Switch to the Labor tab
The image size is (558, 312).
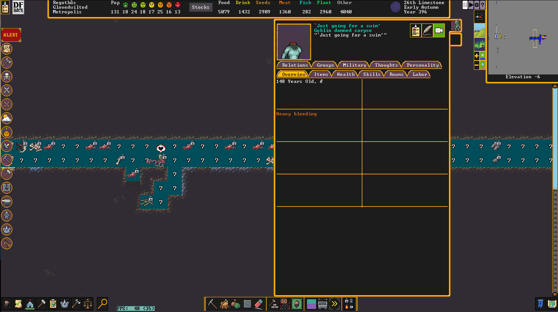(420, 74)
